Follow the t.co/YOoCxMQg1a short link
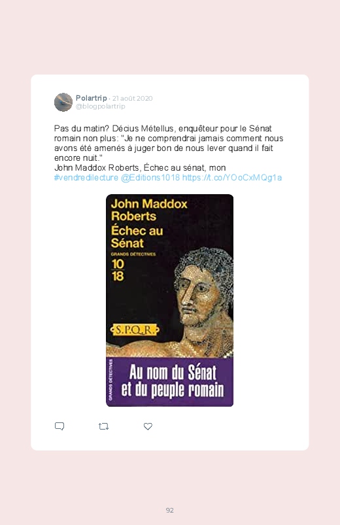Screen dimensions: 340x525 click(232, 177)
